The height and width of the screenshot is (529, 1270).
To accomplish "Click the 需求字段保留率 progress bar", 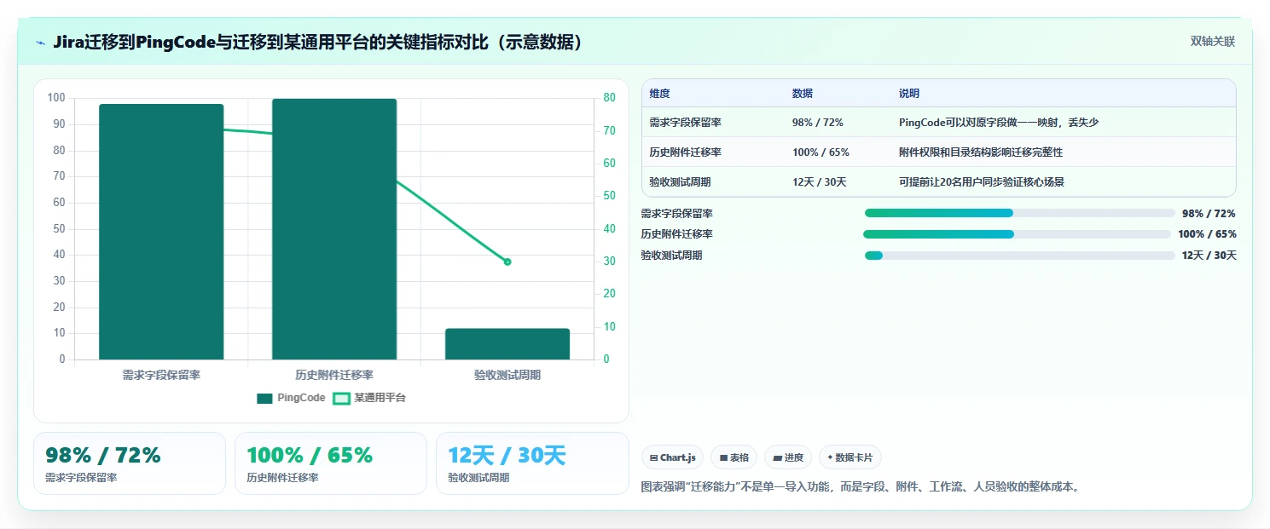I will point(1019,213).
